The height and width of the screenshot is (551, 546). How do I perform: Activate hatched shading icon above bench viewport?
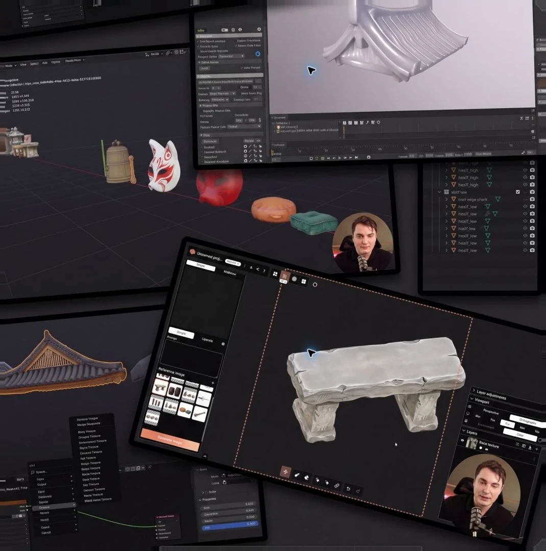[284, 276]
